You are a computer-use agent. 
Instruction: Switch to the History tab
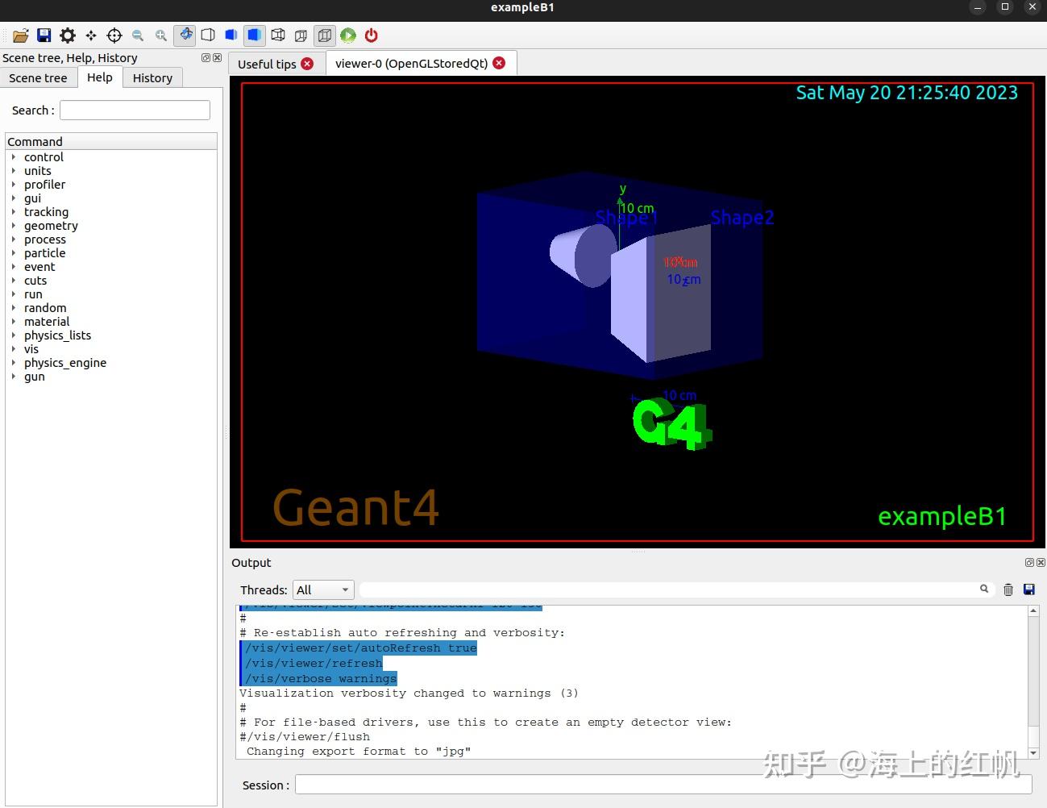[x=152, y=77]
